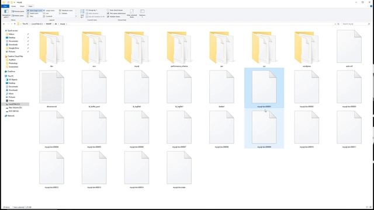Click the Search mysql box
The height and width of the screenshot is (210, 374).
[x=356, y=24]
